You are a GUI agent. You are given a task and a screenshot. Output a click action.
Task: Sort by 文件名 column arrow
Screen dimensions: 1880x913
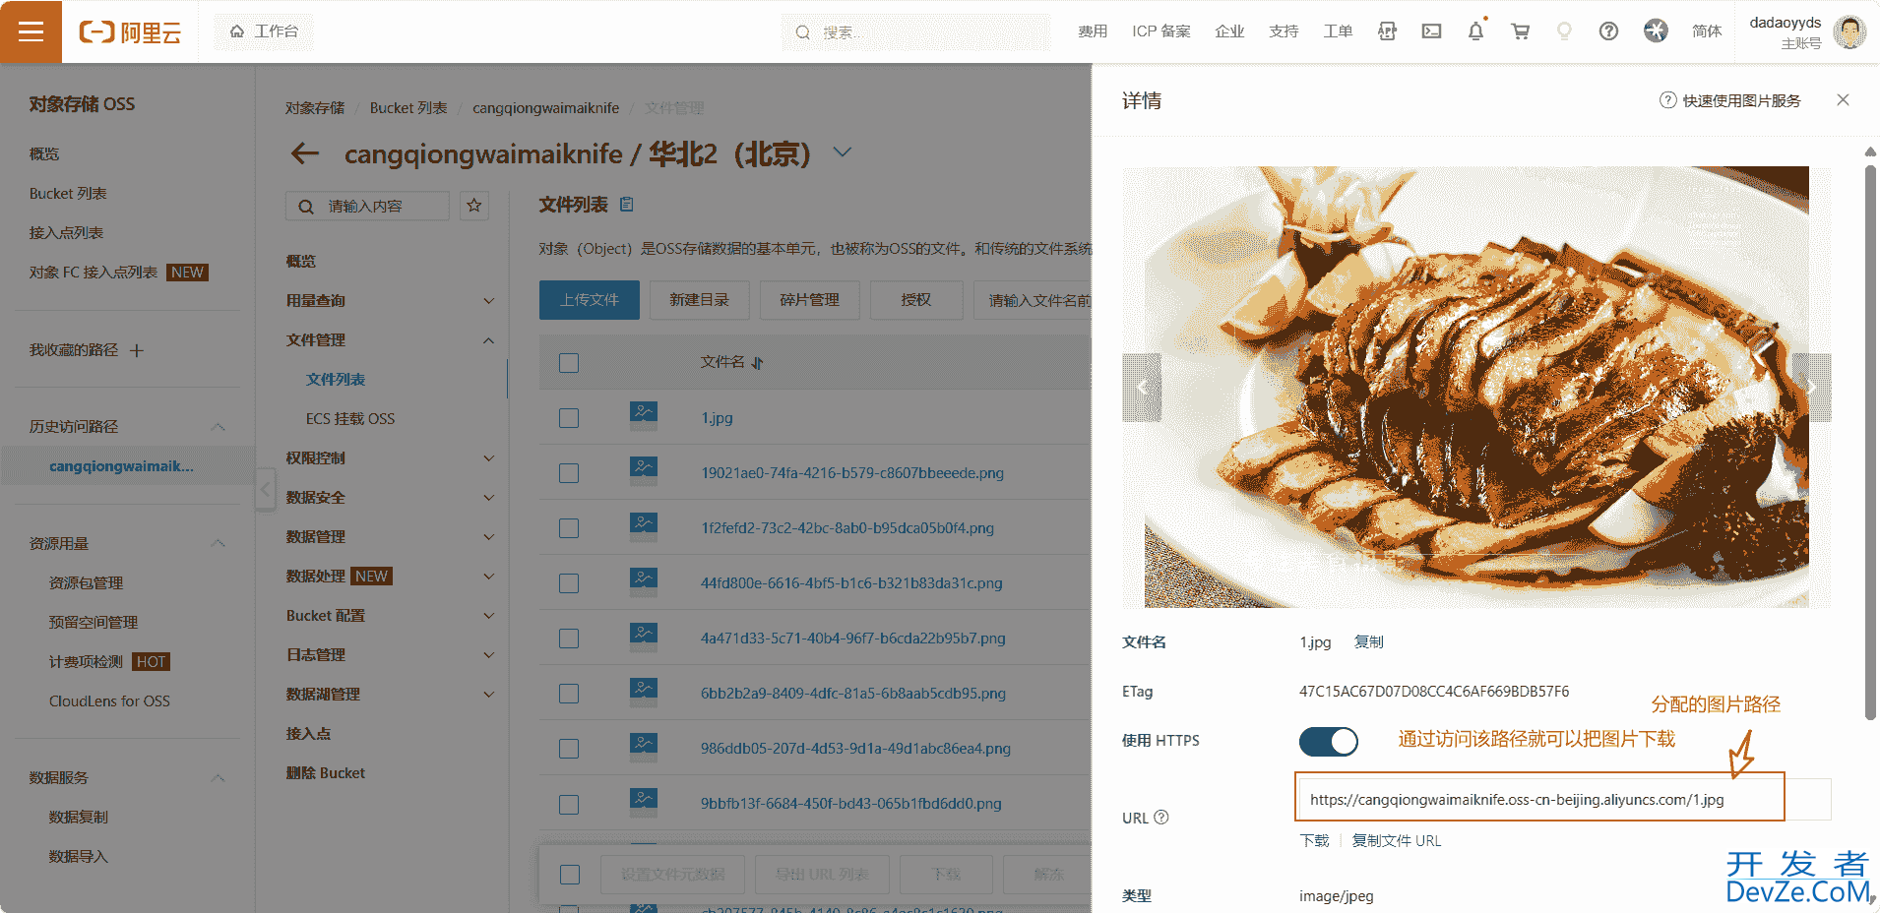[758, 363]
